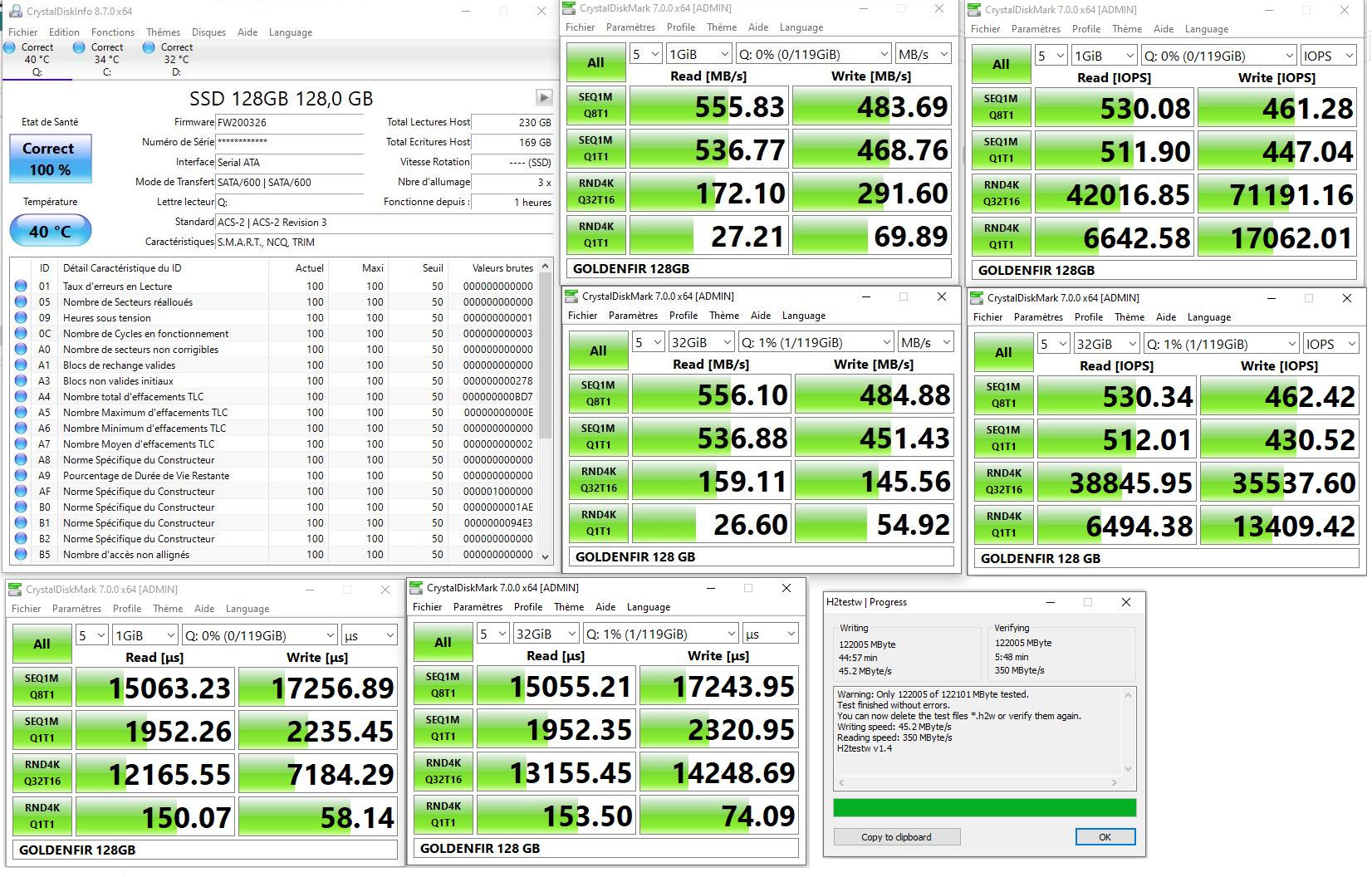The image size is (1372, 877).
Task: Click the Firmware field showing FW200326
Action: (290, 122)
